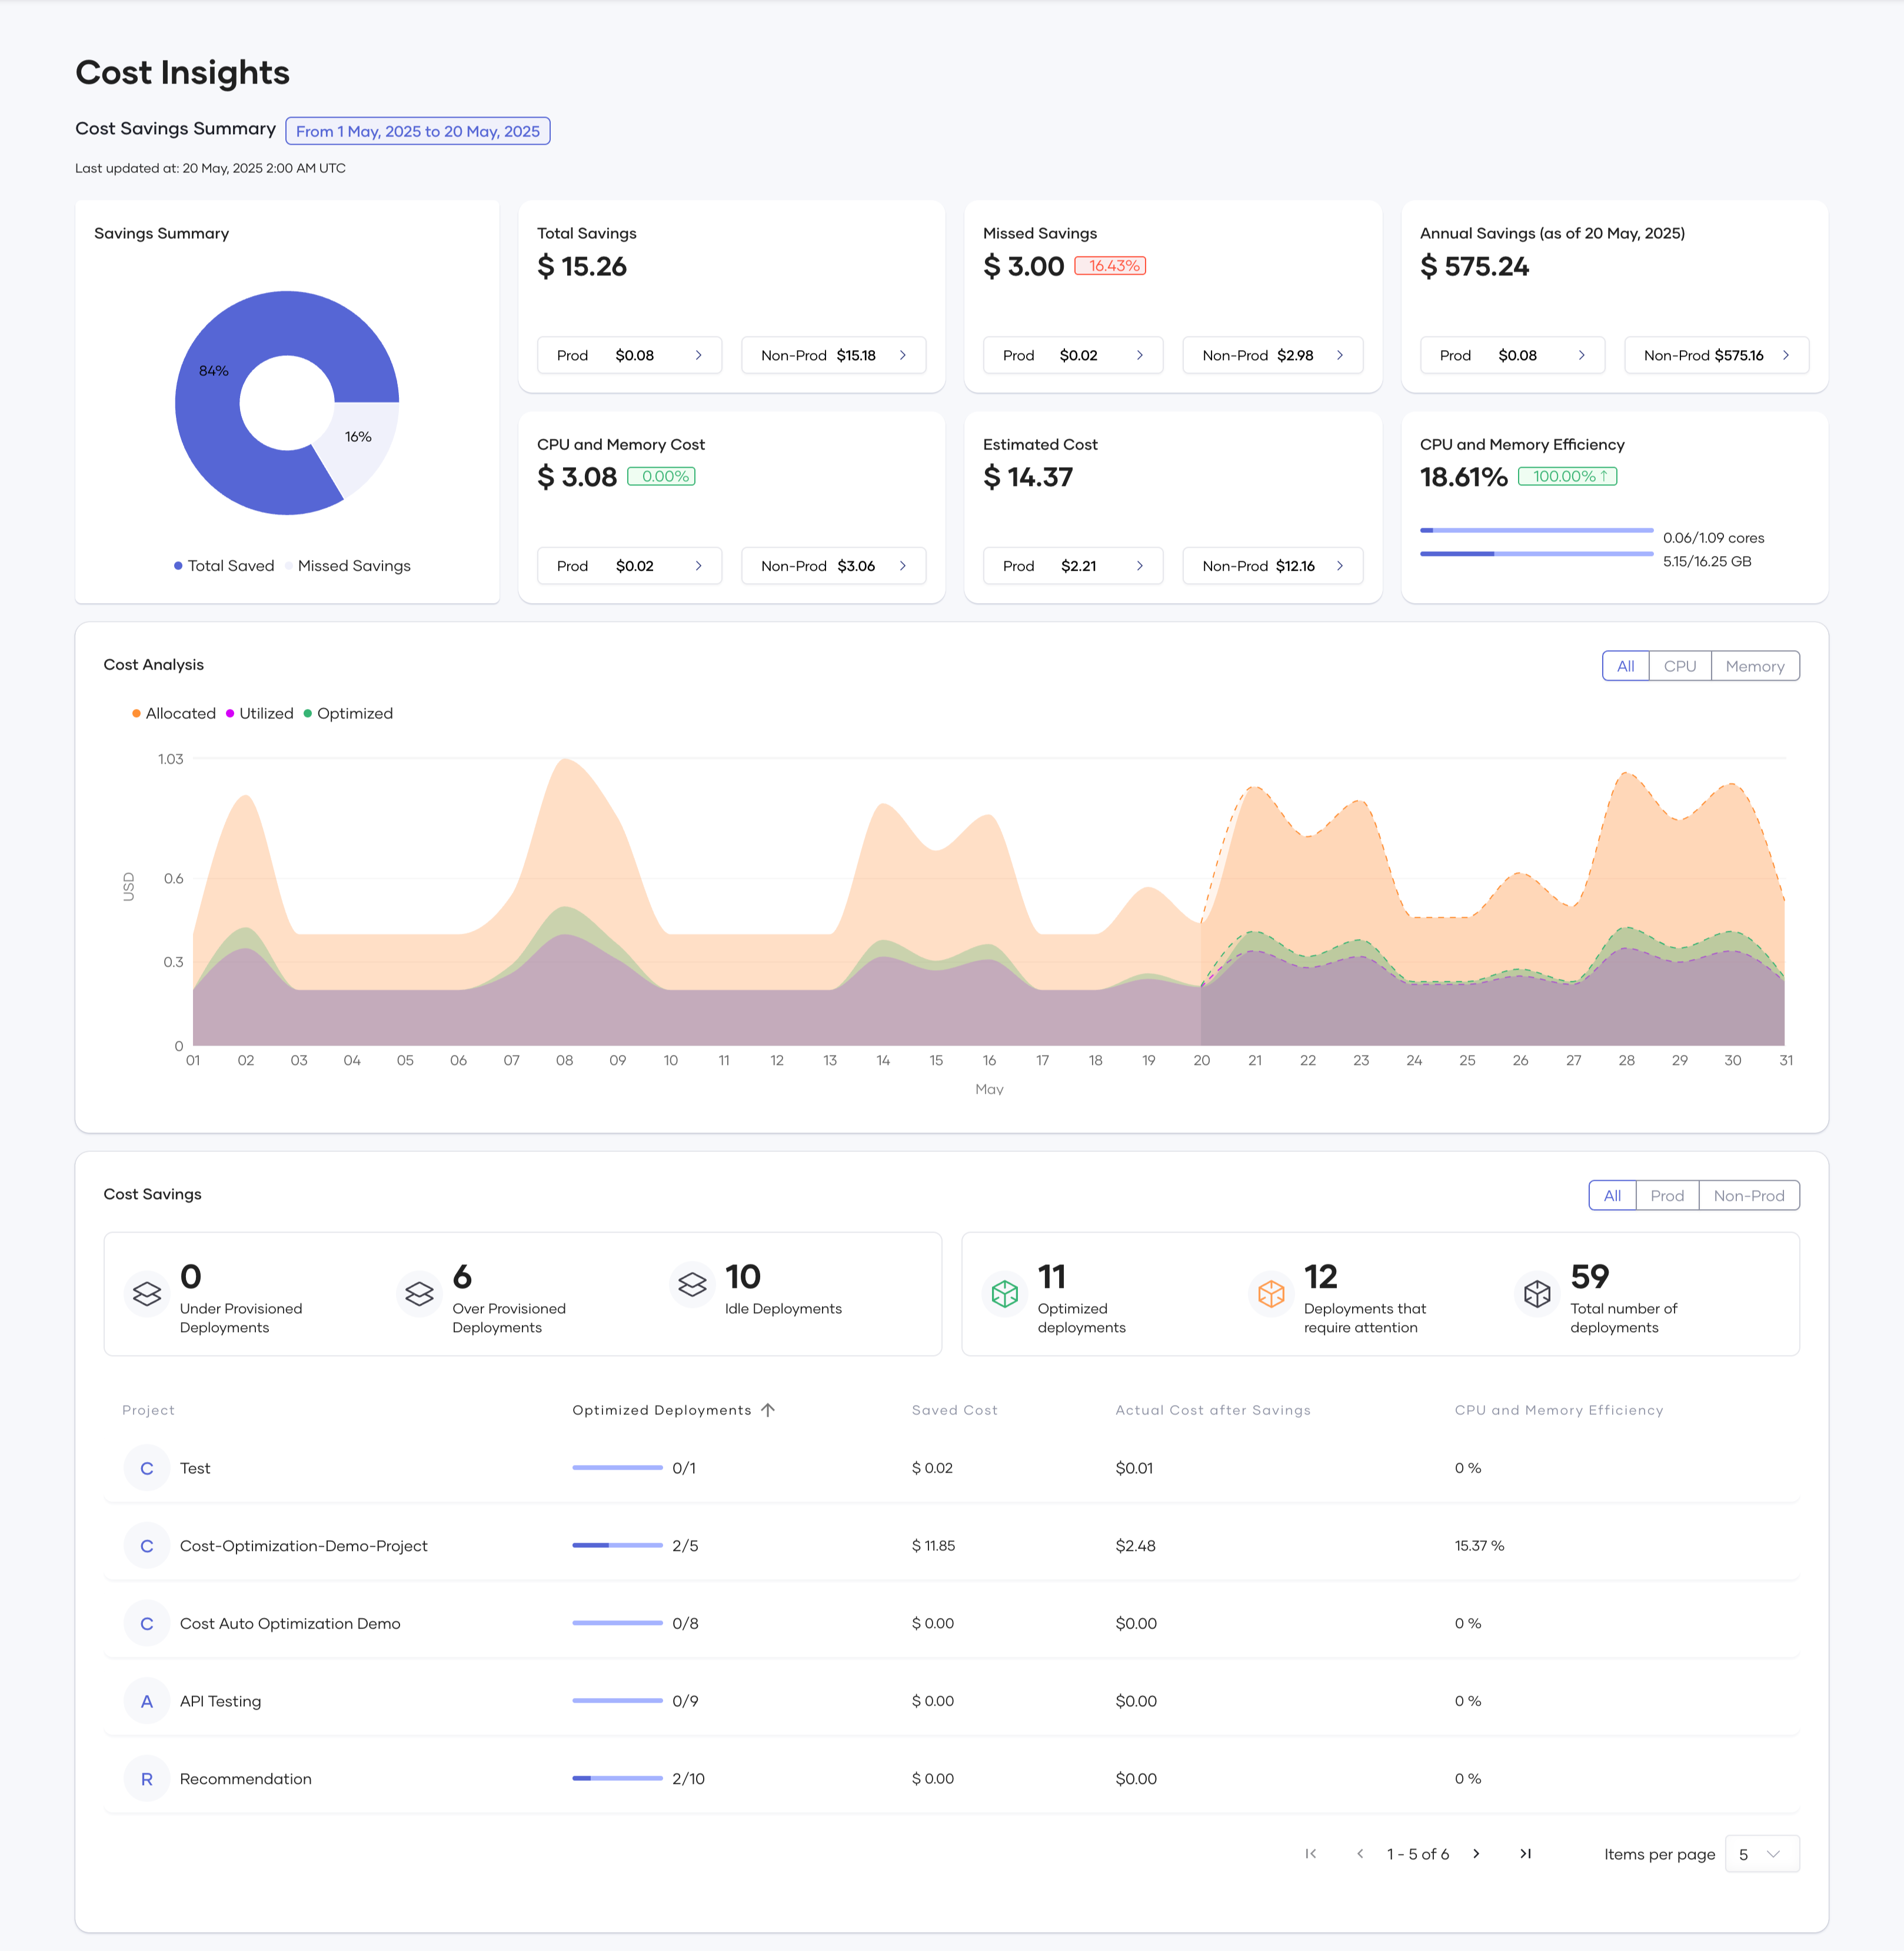Click the Deployments that require attention icon
This screenshot has height=1951, width=1904.
[x=1272, y=1293]
